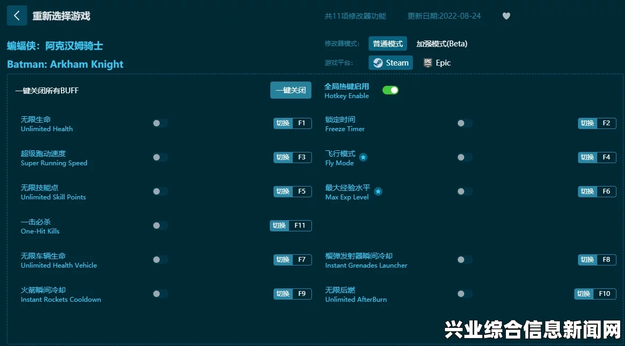This screenshot has width=625, height=346.
Task: Click the Unlimited AfterBurn label
Action: click(x=356, y=300)
